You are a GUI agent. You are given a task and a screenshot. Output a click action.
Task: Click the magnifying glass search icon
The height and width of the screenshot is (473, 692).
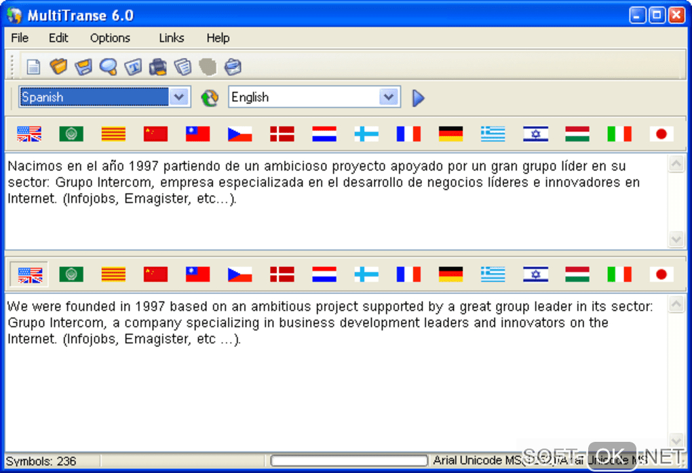[x=108, y=67]
